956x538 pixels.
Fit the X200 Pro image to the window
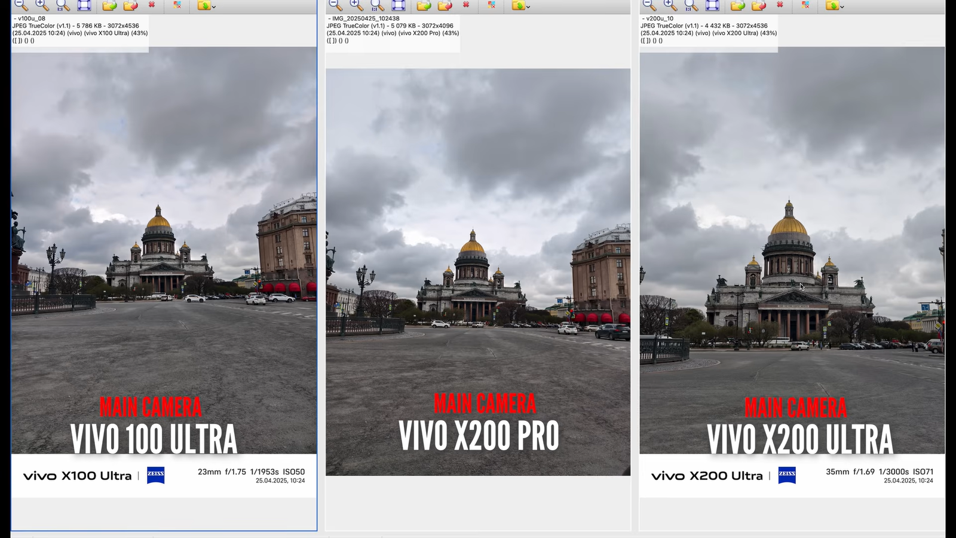(x=398, y=6)
